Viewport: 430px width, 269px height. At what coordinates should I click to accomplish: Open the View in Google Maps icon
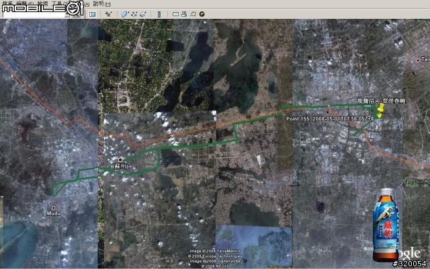[x=193, y=14]
